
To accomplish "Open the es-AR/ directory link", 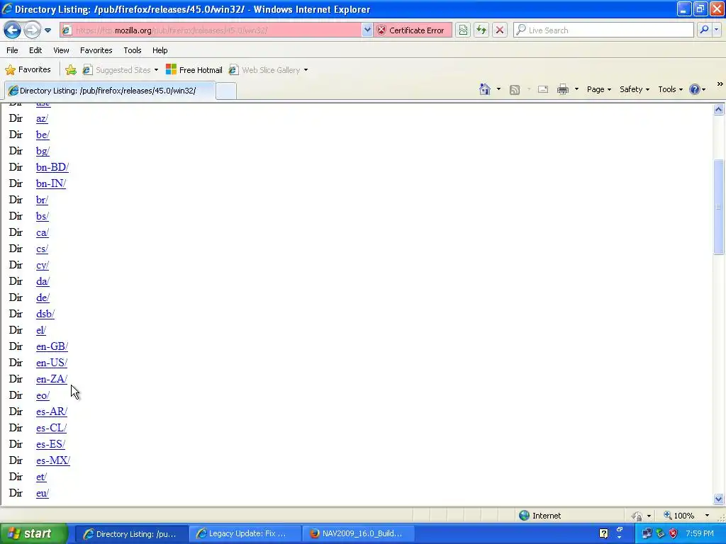I will [52, 412].
